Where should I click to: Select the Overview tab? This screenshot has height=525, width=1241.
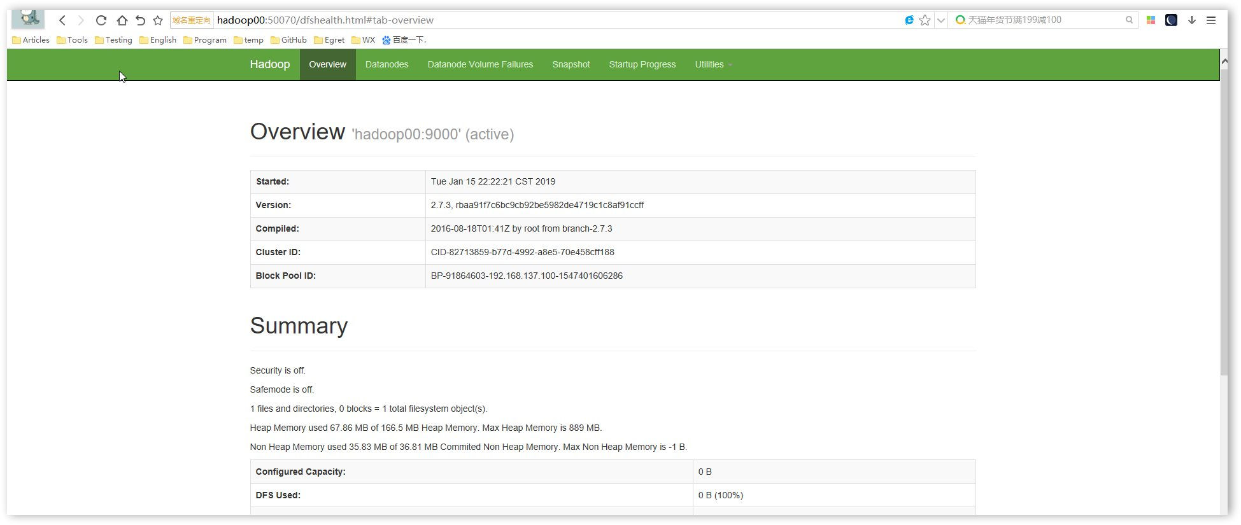click(327, 64)
